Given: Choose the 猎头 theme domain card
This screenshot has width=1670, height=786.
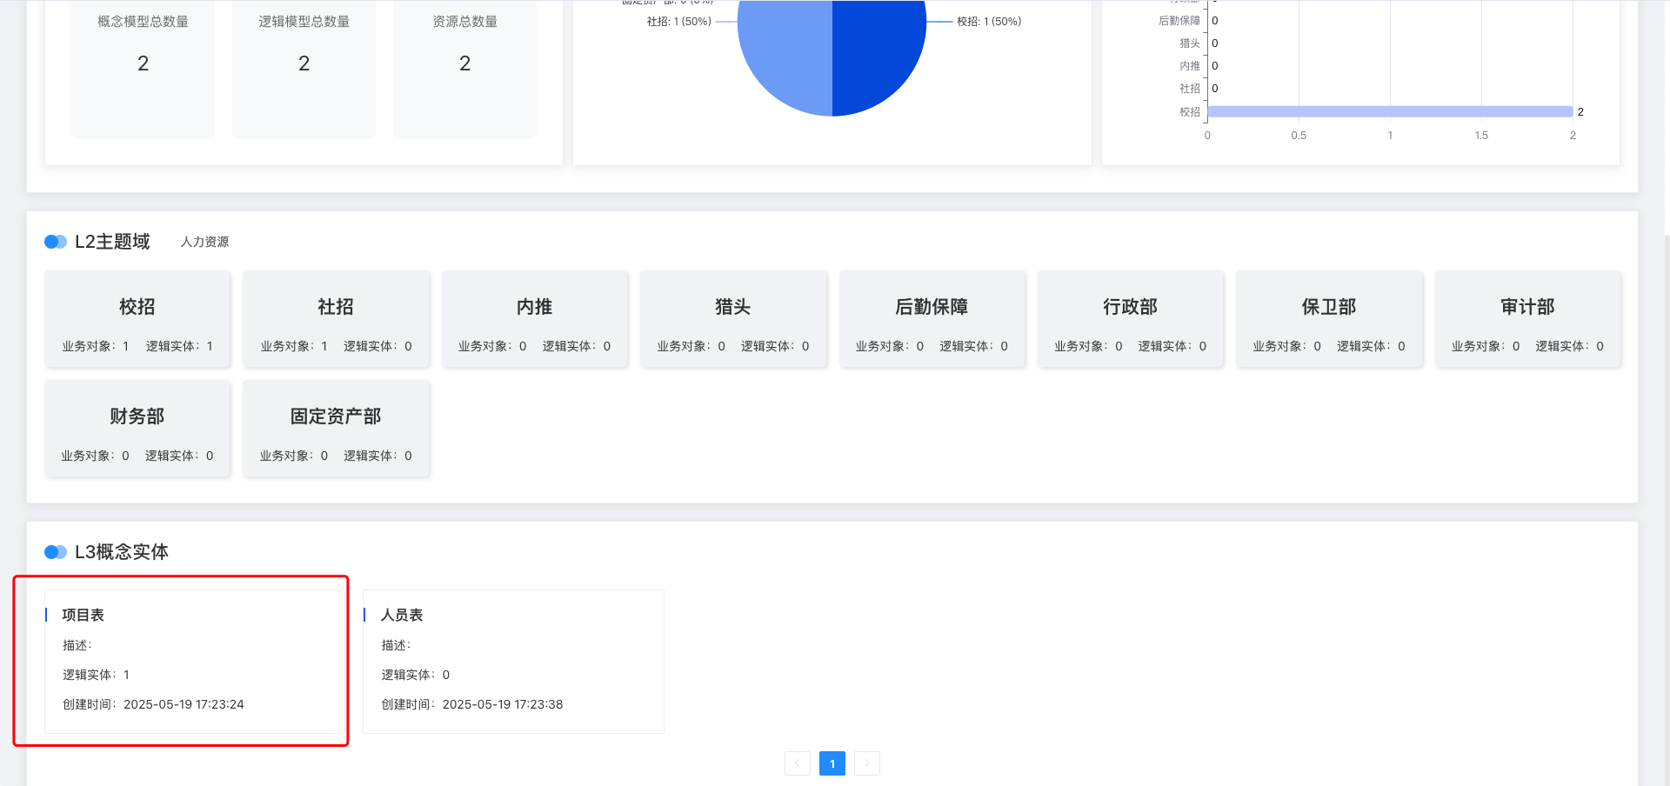Looking at the screenshot, I should (x=732, y=319).
